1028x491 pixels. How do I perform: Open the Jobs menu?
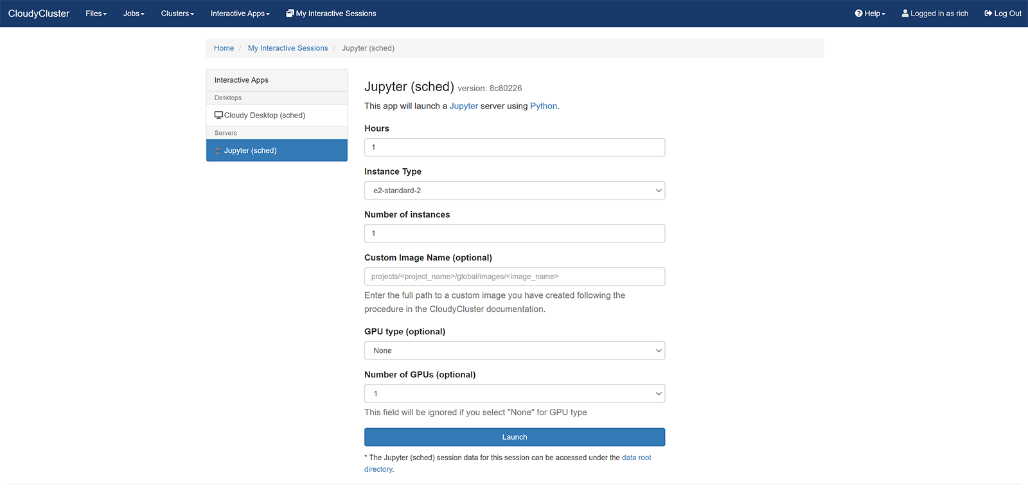point(134,13)
